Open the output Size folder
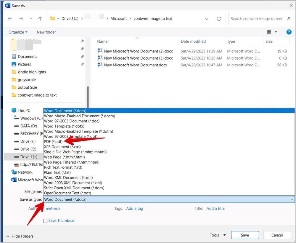This screenshot has height=243, width=296. (x=27, y=87)
